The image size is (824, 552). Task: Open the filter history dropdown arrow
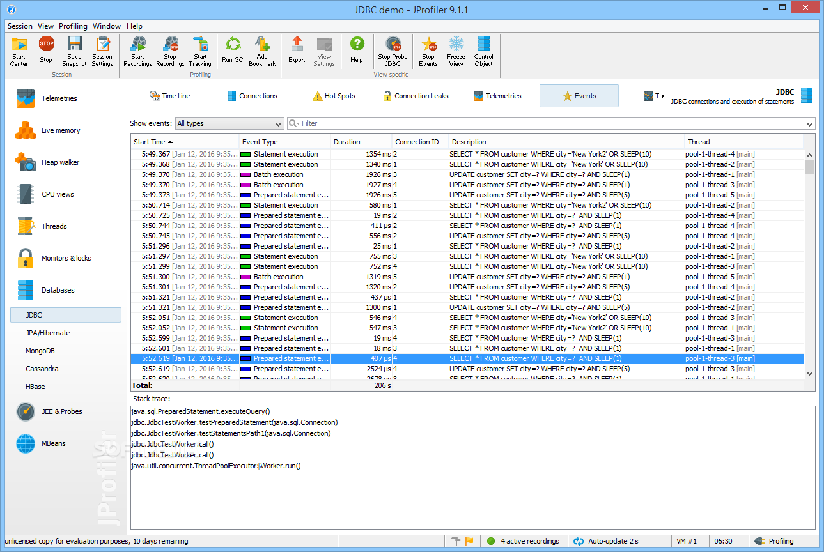point(810,124)
